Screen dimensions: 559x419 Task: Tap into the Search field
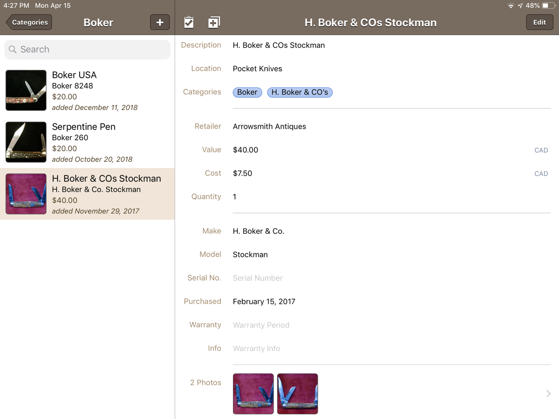tap(87, 49)
